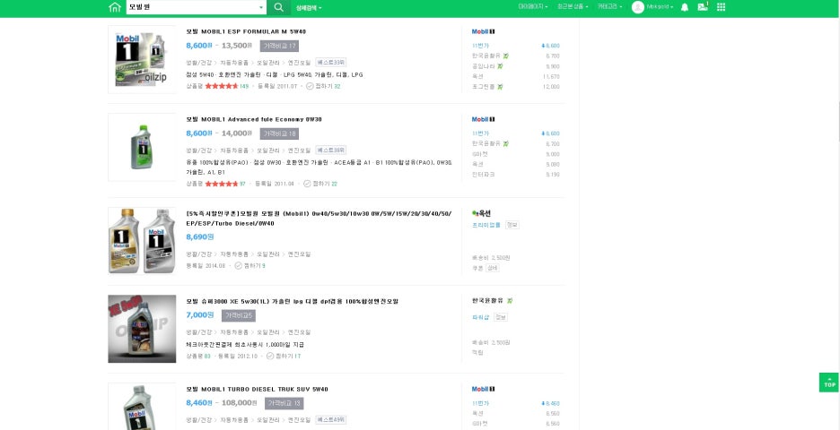
Task: Click the 7,000원 price of 슈퍼3000 XE
Action: [200, 315]
